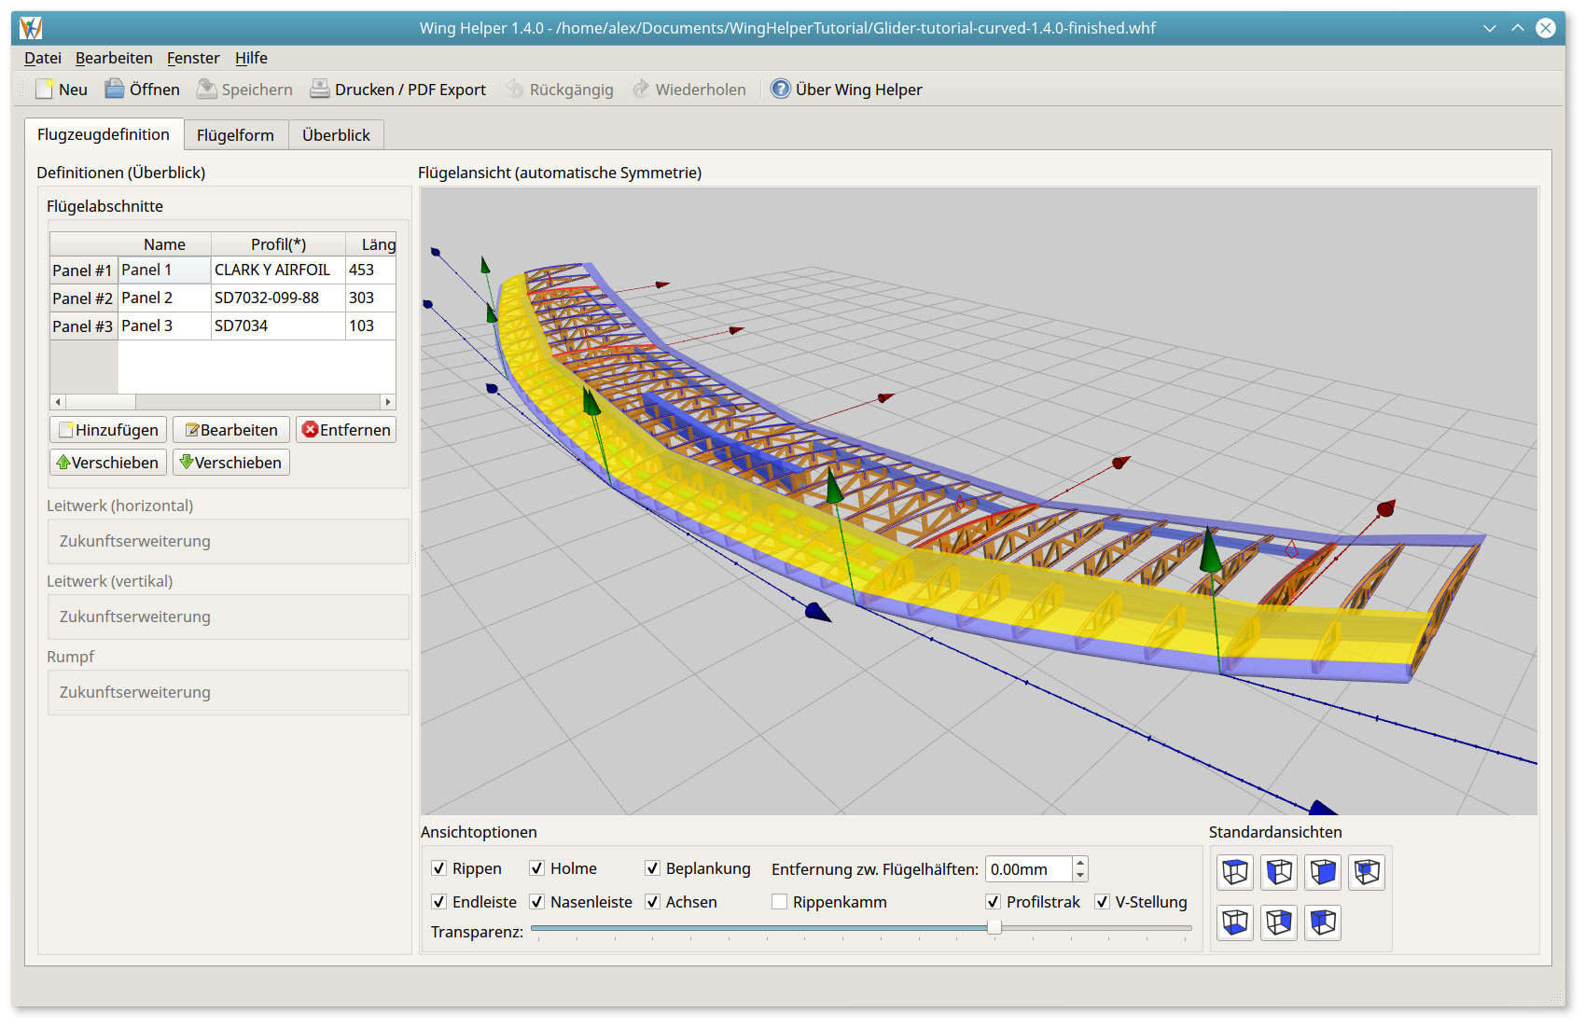Click Bearbeiten button below the panel table
1585x1026 pixels.
tap(231, 430)
